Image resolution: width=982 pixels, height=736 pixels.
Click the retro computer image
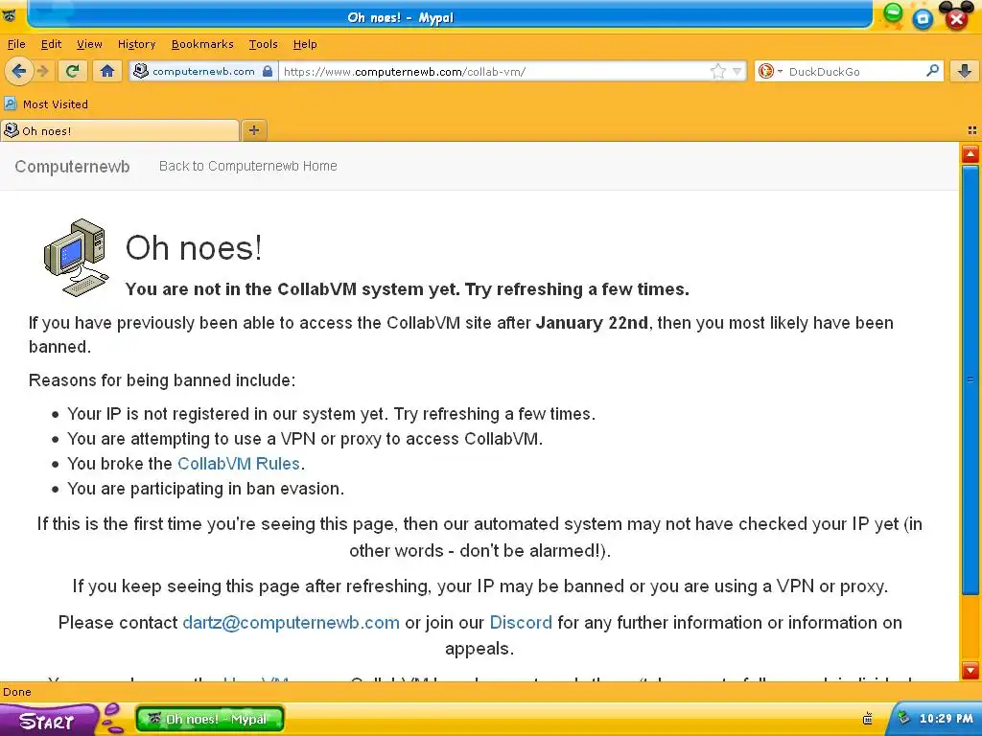tap(77, 257)
